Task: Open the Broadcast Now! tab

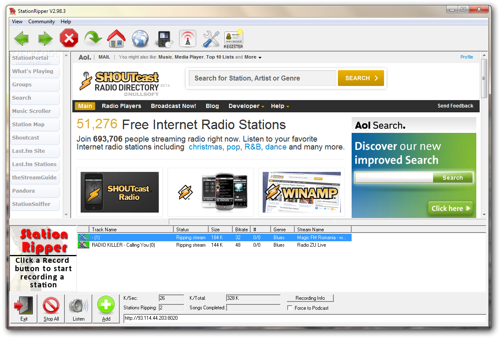Action: pos(173,106)
